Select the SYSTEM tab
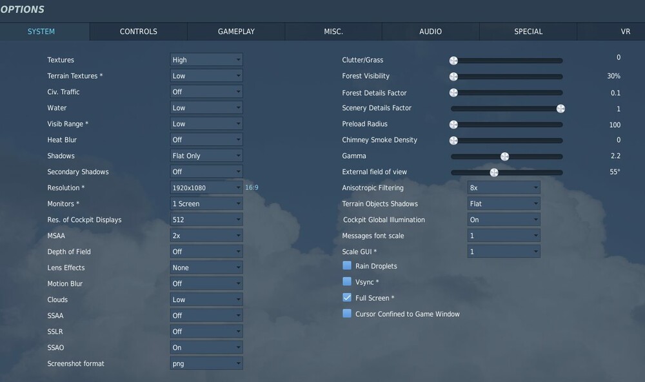Image resolution: width=645 pixels, height=382 pixels. click(x=45, y=32)
